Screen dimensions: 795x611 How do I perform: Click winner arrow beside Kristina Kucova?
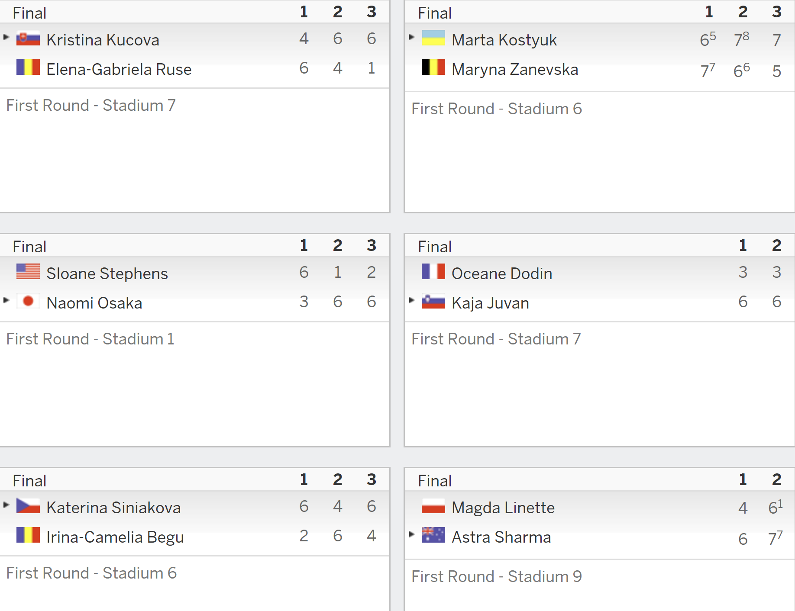[x=6, y=37]
